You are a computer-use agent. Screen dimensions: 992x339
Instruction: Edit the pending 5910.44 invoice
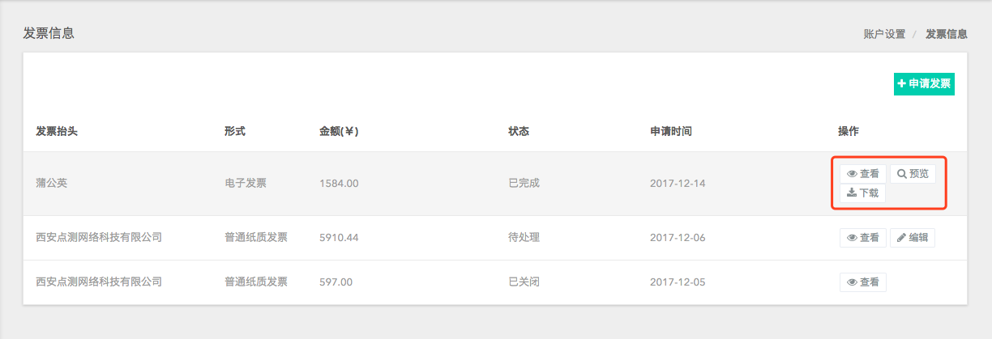(913, 238)
